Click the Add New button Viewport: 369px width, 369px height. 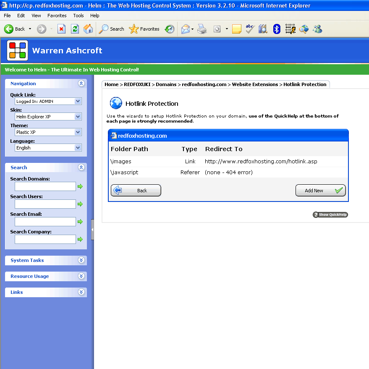click(x=321, y=191)
